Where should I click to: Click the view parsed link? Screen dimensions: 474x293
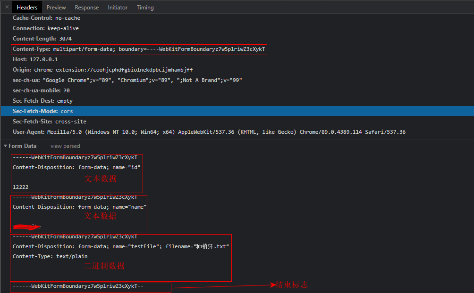point(65,146)
